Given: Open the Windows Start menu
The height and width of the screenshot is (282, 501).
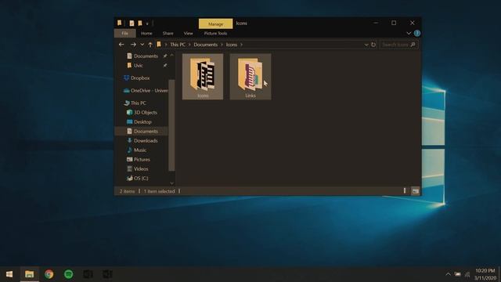Looking at the screenshot, I should [x=9, y=274].
